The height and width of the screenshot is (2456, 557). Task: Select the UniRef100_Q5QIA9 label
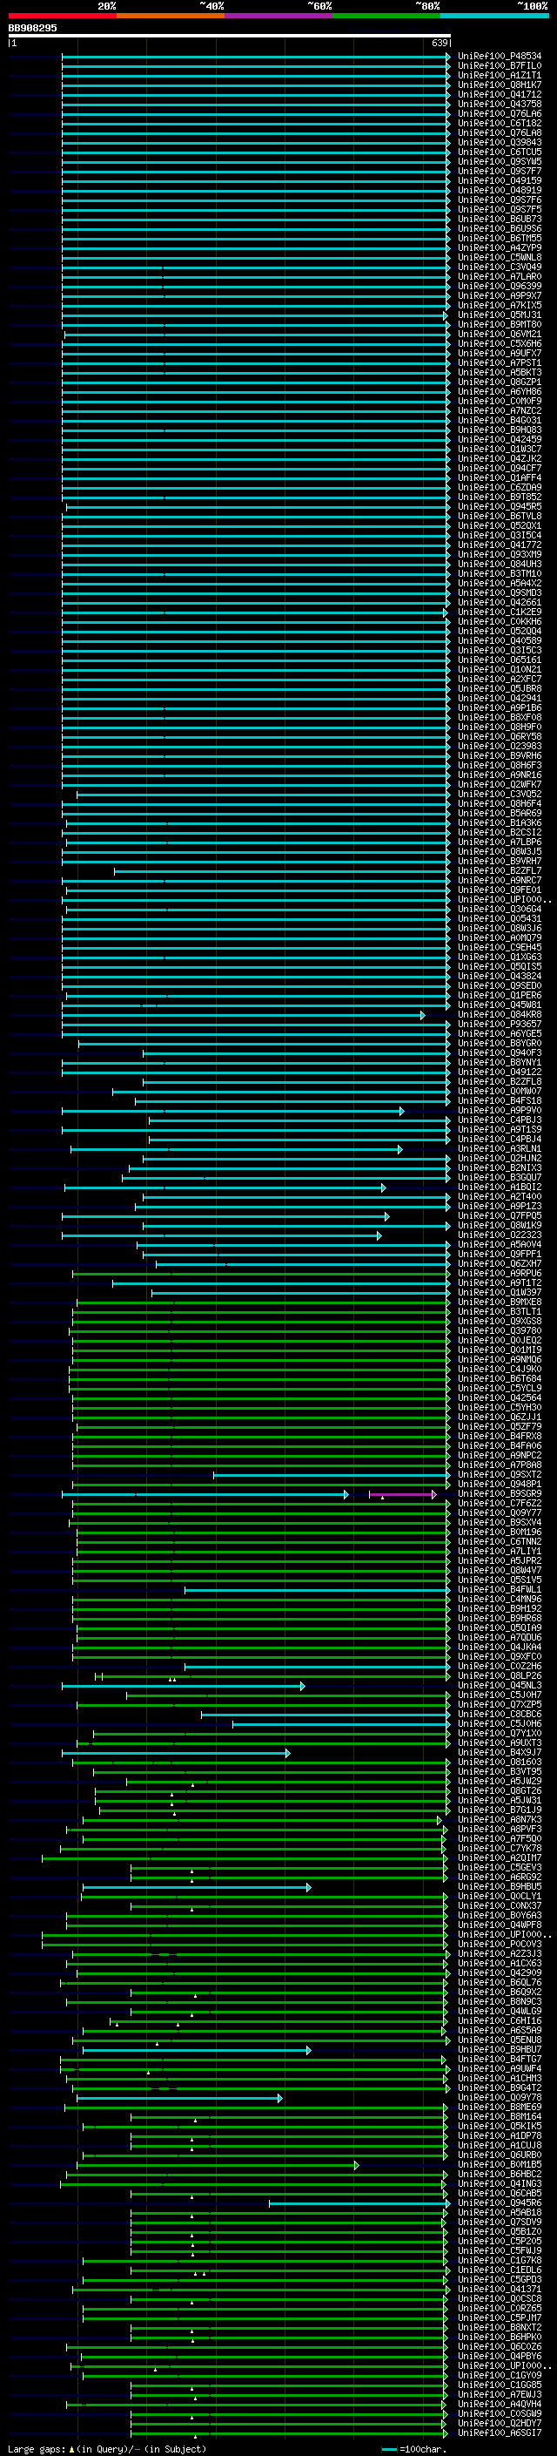pos(500,1628)
